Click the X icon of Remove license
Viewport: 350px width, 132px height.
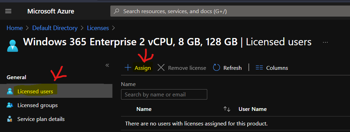pyautogui.click(x=161, y=68)
